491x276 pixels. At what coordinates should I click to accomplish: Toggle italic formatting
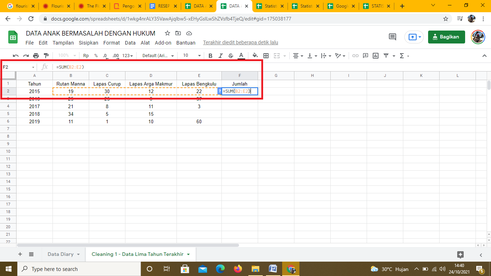221,56
